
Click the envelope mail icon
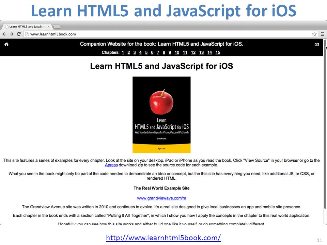(316, 44)
